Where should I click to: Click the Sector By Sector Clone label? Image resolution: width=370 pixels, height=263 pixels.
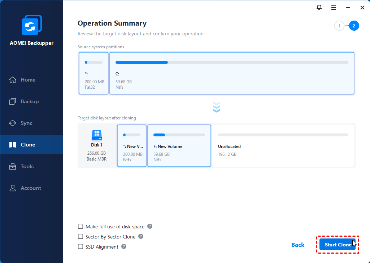coord(110,237)
